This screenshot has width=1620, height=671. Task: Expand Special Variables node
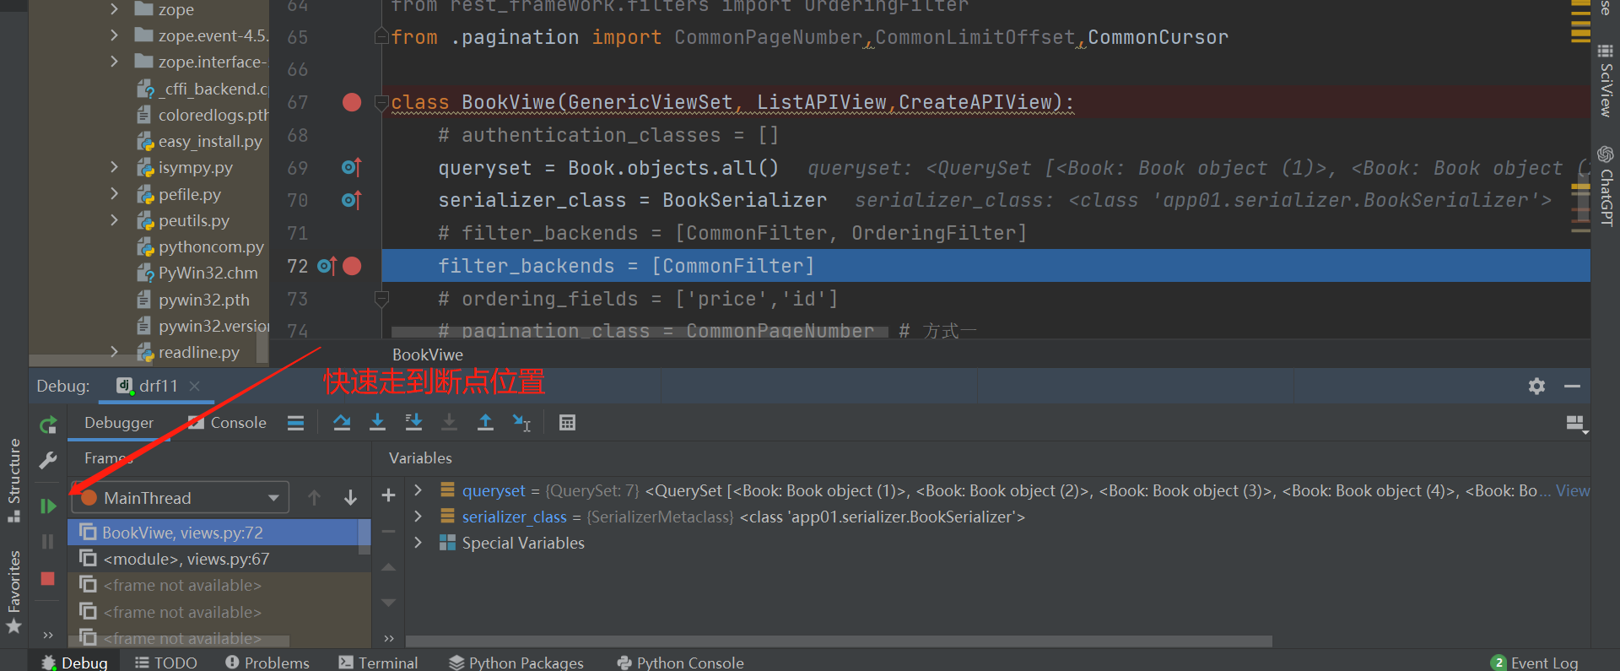point(418,543)
